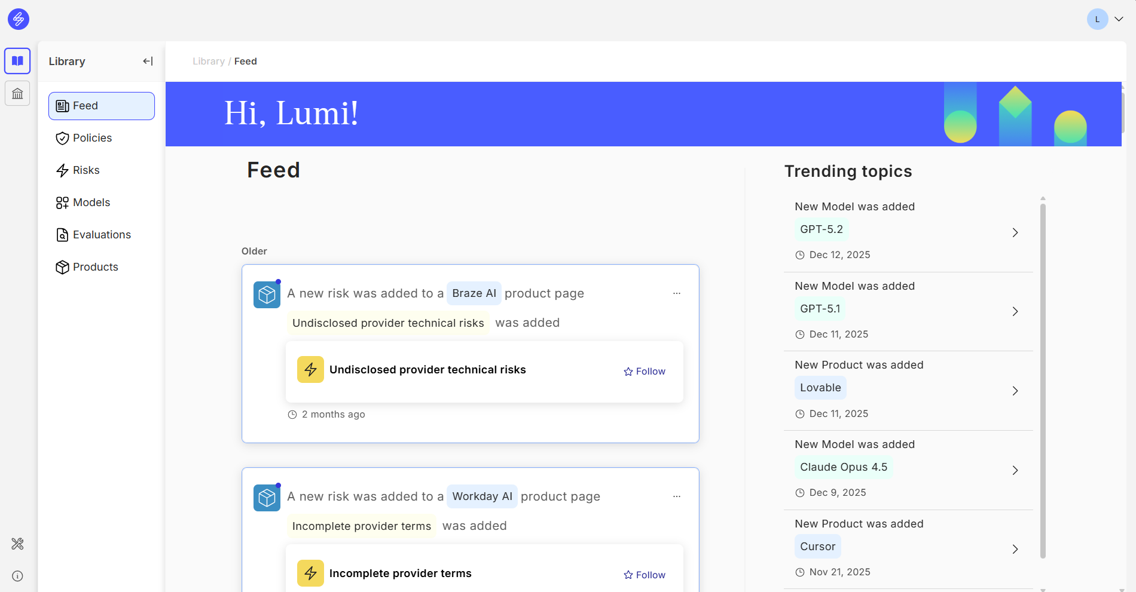The width and height of the screenshot is (1136, 592).
Task: Go to Policies in the sidebar
Action: coord(92,138)
